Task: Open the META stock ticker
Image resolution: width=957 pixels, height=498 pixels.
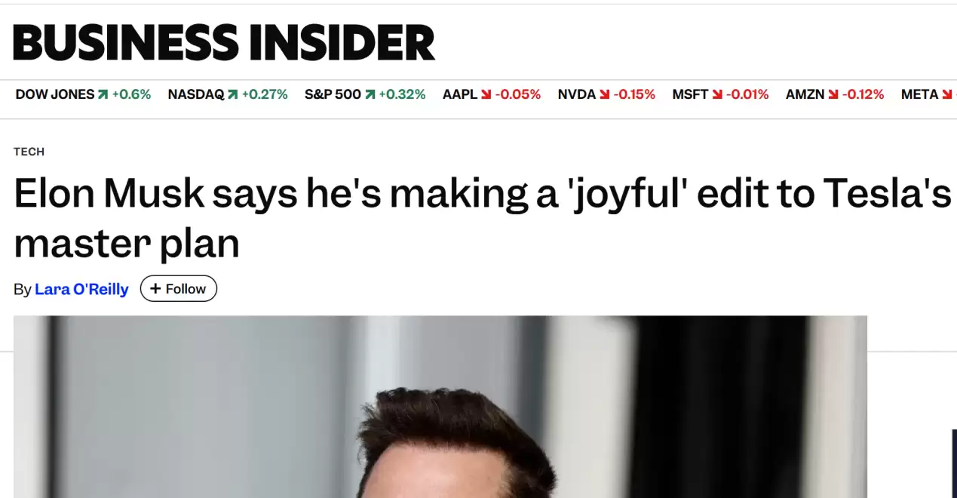Action: [x=919, y=95]
